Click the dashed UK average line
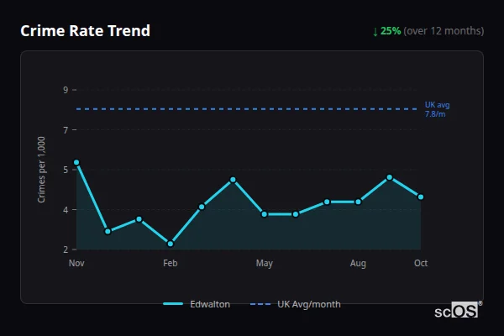504x336 pixels. click(247, 109)
